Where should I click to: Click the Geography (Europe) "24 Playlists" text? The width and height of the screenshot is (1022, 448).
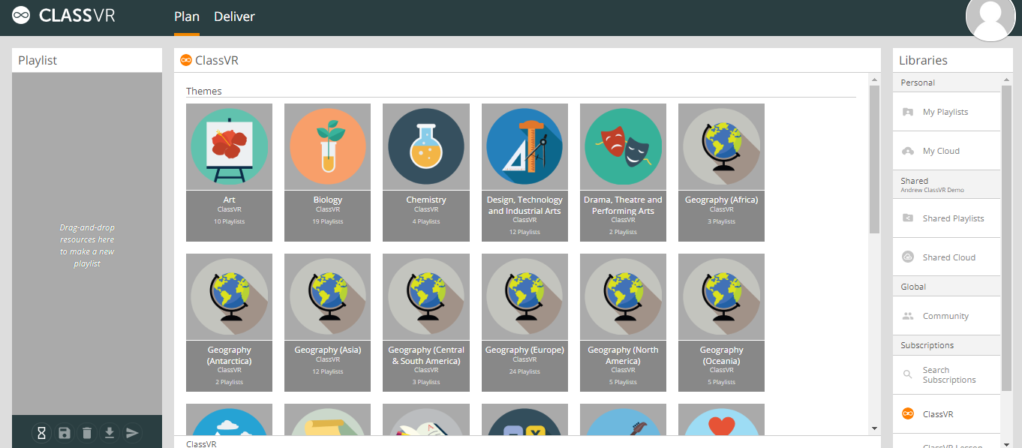pyautogui.click(x=525, y=371)
